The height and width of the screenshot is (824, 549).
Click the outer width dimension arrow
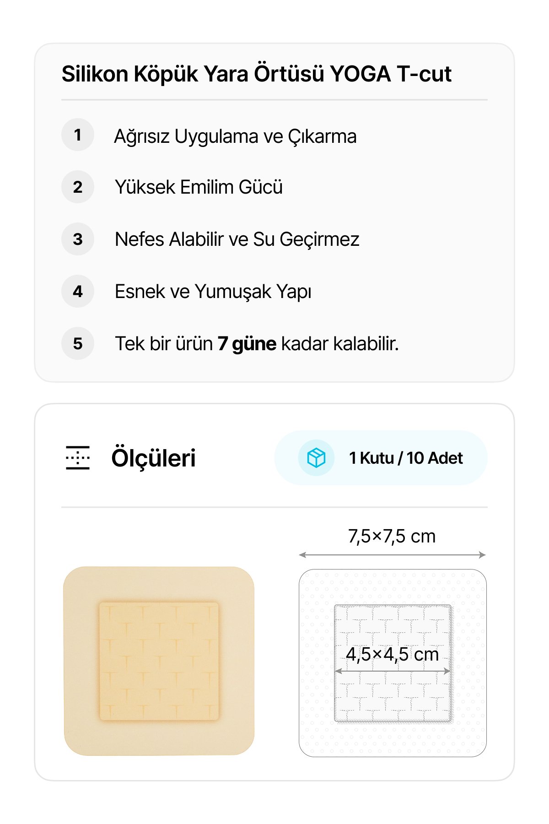point(392,555)
